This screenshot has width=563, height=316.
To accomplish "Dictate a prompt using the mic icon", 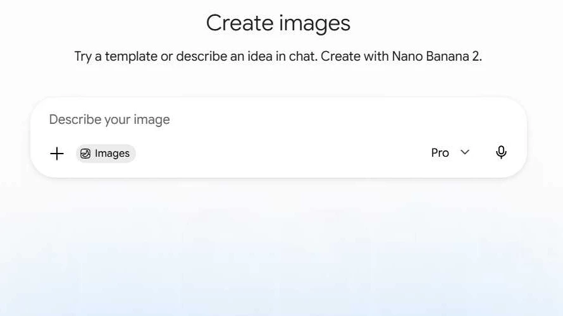I will pyautogui.click(x=501, y=152).
